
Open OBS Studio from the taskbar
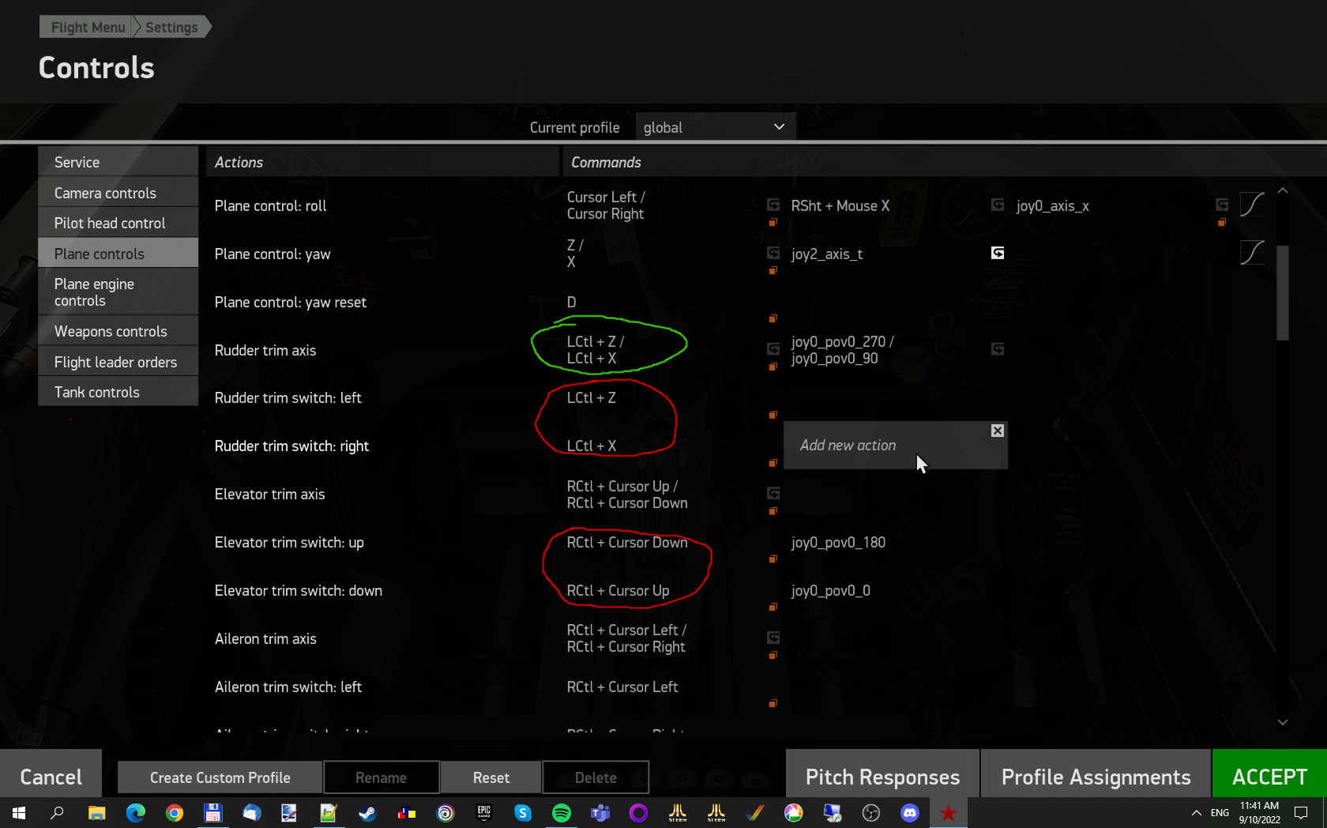(871, 813)
